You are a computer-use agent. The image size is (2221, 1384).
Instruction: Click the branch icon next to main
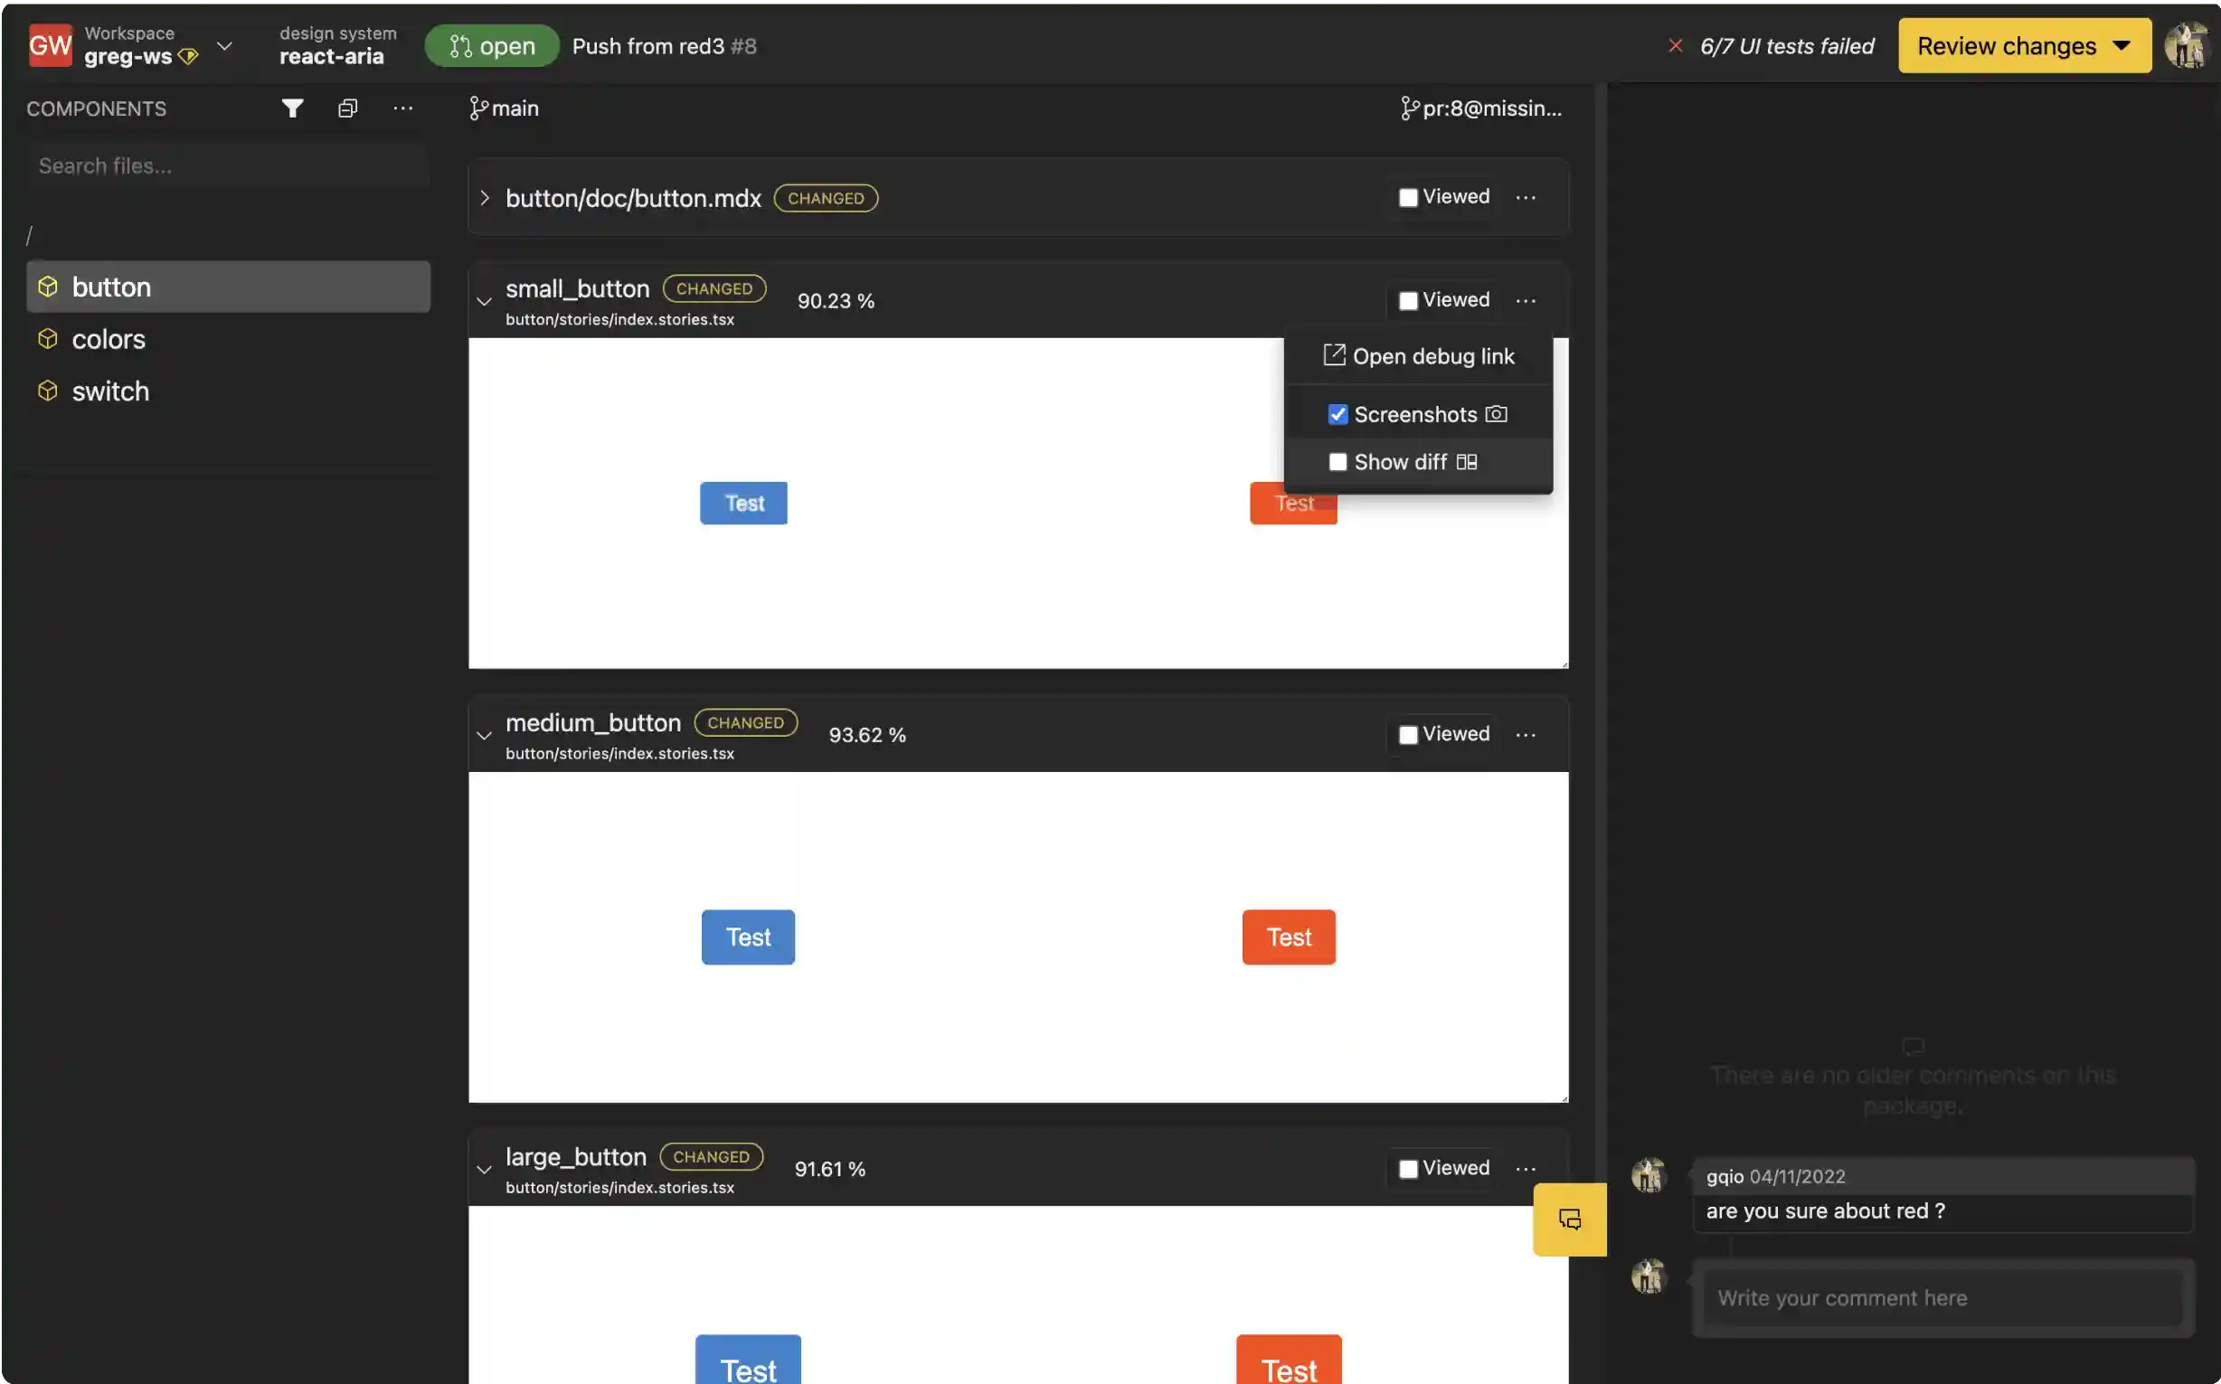pyautogui.click(x=478, y=108)
